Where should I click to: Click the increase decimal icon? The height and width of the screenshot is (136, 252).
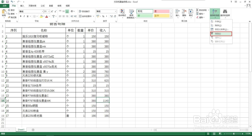[x=111, y=16]
